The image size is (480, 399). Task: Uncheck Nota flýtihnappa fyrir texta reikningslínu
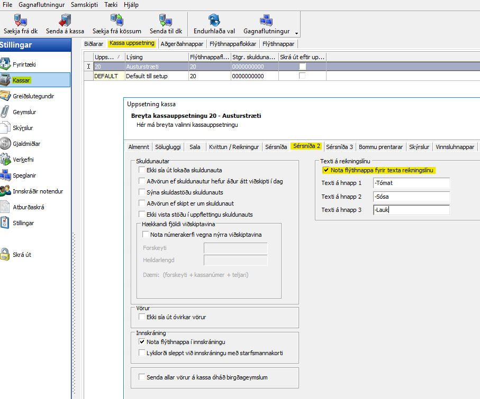[325, 170]
